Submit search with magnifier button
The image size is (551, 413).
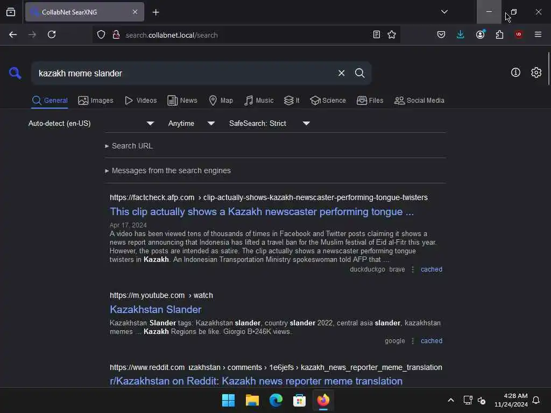(359, 73)
